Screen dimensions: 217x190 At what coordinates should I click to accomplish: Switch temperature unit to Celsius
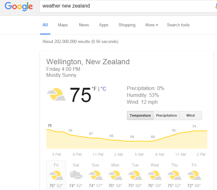click(x=103, y=89)
